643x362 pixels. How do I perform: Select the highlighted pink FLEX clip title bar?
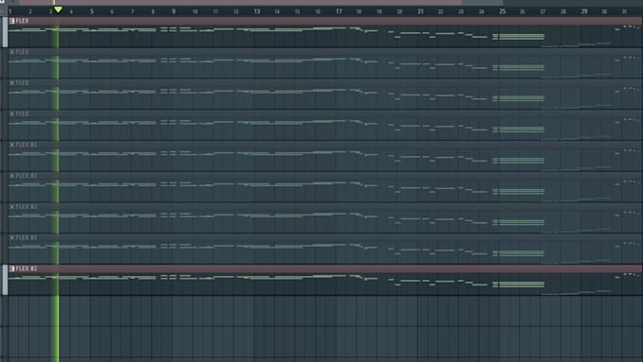point(325,21)
